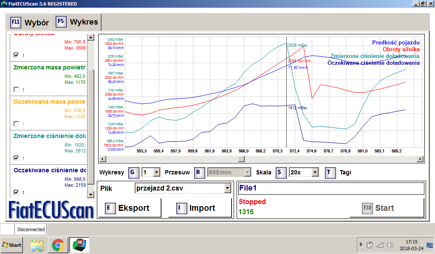Click the Oczekiwana masa powietrza parameter name
This screenshot has width=435, height=254.
50,102
